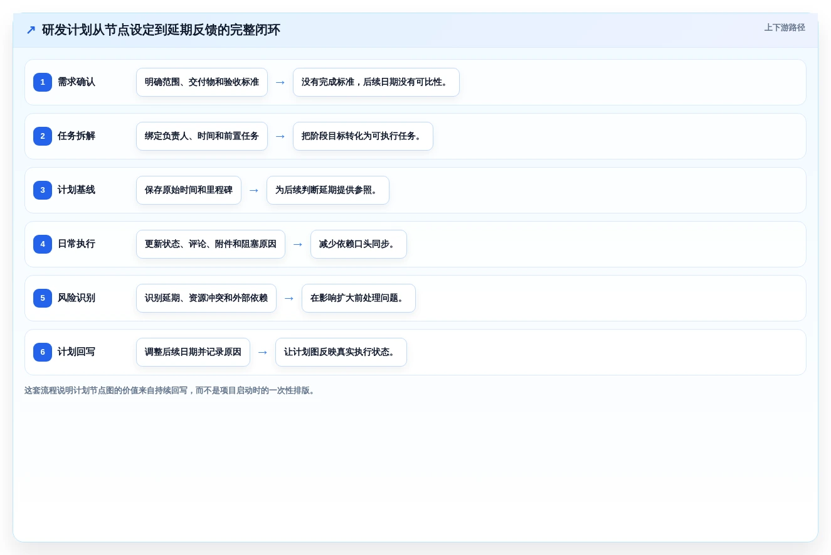Select step number badge 4
This screenshot has height=555, width=831.
point(43,244)
